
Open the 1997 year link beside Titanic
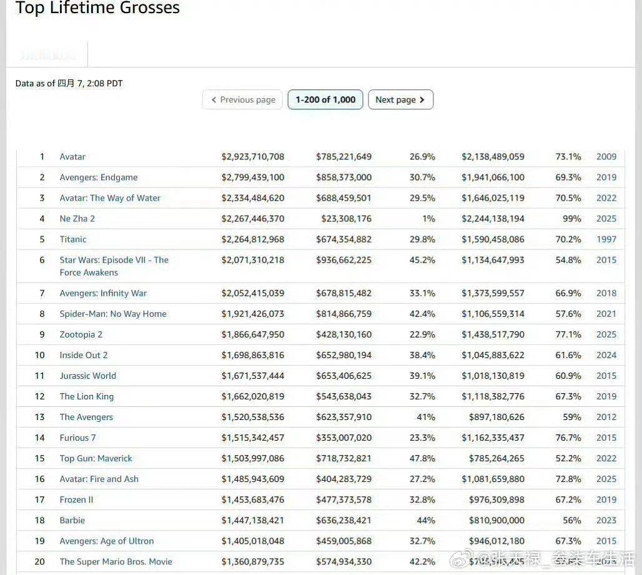coord(606,239)
